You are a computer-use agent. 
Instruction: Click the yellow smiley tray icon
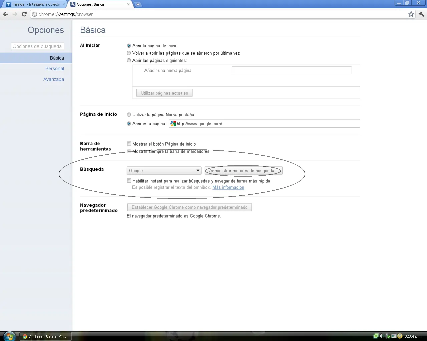[x=400, y=336]
